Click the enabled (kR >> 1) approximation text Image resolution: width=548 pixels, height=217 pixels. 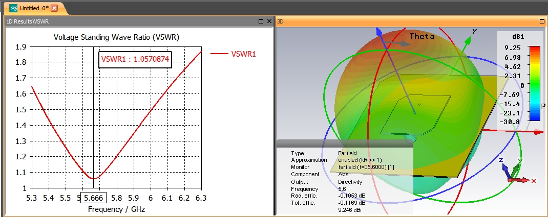pyautogui.click(x=360, y=160)
